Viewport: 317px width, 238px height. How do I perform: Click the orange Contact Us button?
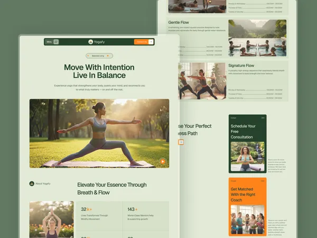click(x=141, y=42)
